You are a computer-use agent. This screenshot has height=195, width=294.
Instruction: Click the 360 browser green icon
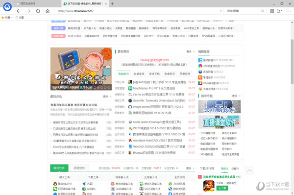point(170,184)
